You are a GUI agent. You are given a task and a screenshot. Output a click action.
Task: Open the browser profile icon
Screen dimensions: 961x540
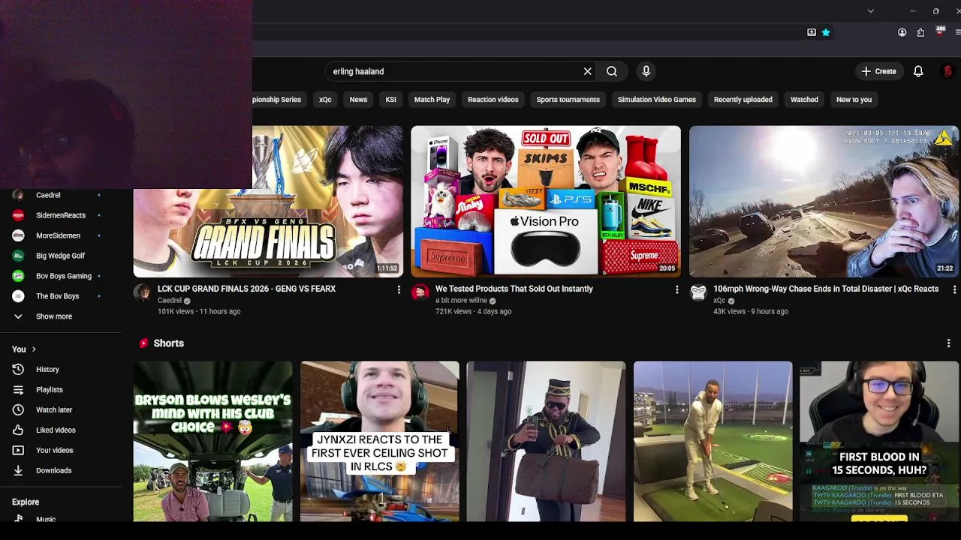[x=902, y=32]
